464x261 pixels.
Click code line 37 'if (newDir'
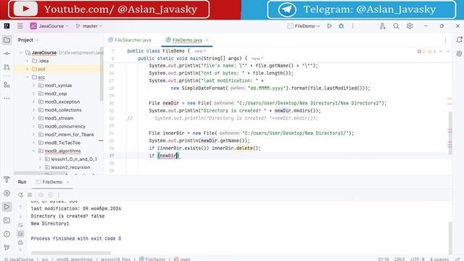164,156
